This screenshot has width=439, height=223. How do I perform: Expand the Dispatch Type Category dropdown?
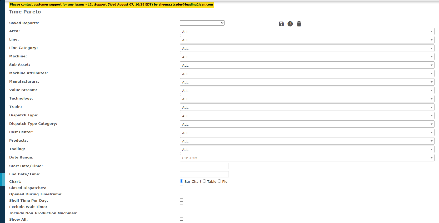[307, 124]
